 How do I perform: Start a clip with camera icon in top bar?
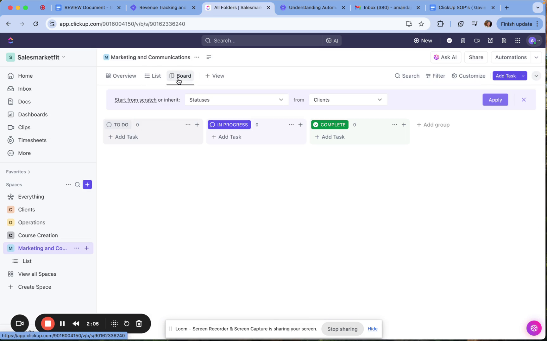[x=477, y=40]
